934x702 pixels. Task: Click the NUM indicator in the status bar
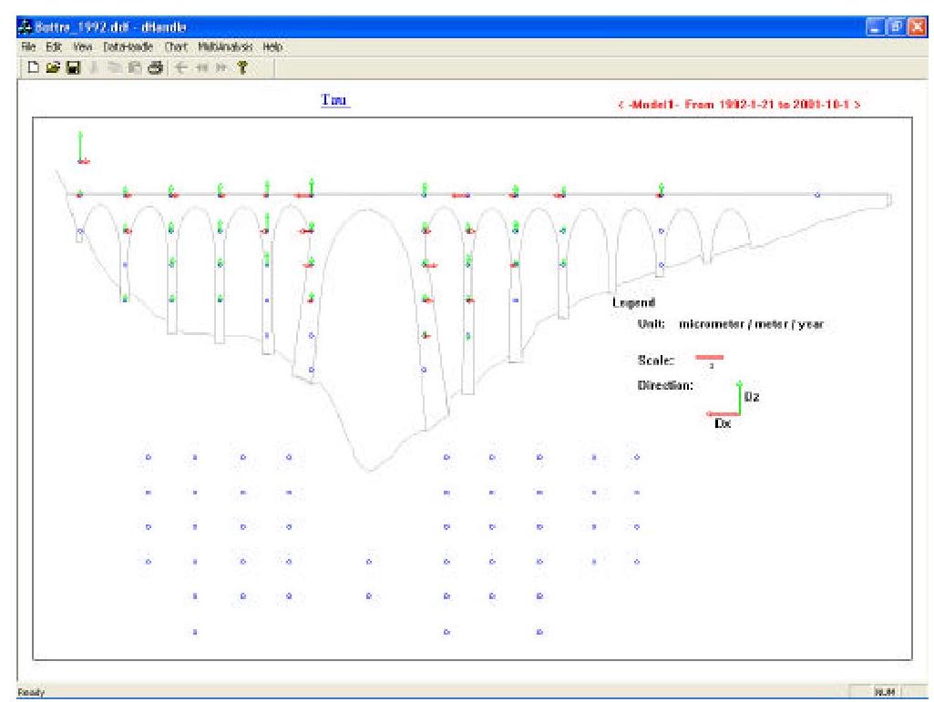pos(885,692)
